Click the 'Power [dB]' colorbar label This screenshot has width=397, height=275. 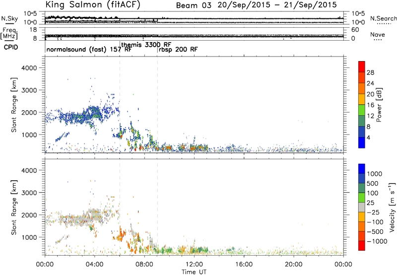(x=379, y=105)
